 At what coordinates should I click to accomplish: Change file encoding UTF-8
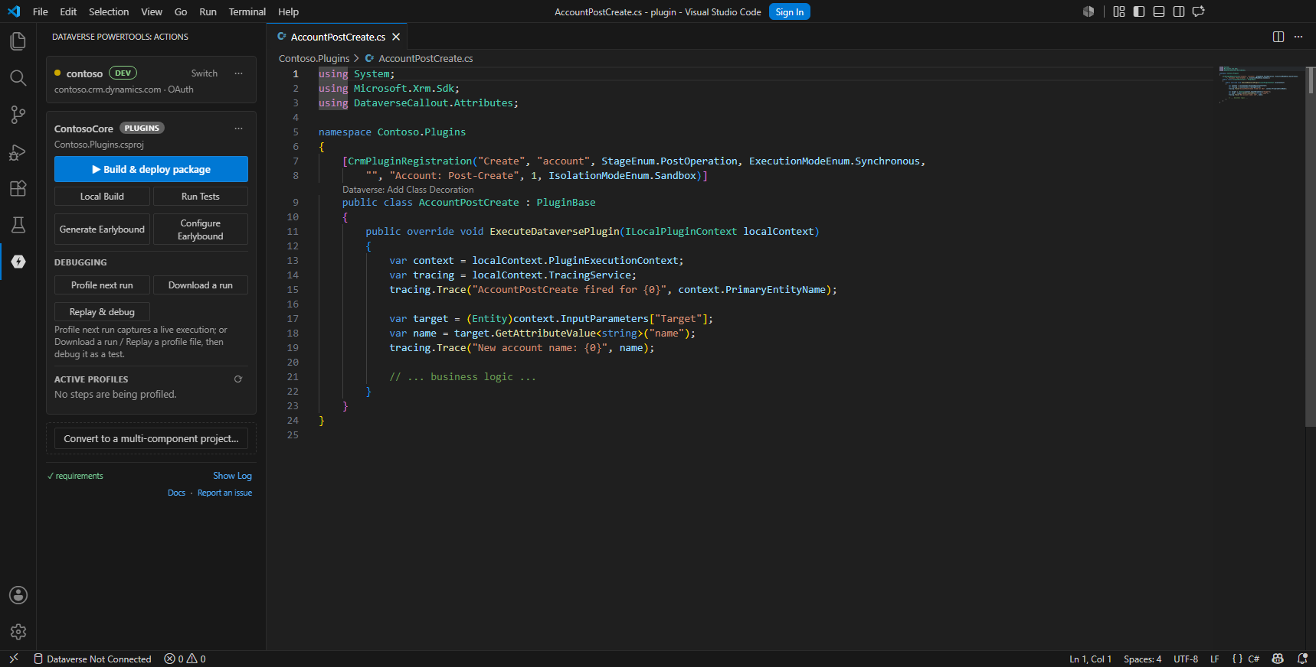tap(1186, 659)
